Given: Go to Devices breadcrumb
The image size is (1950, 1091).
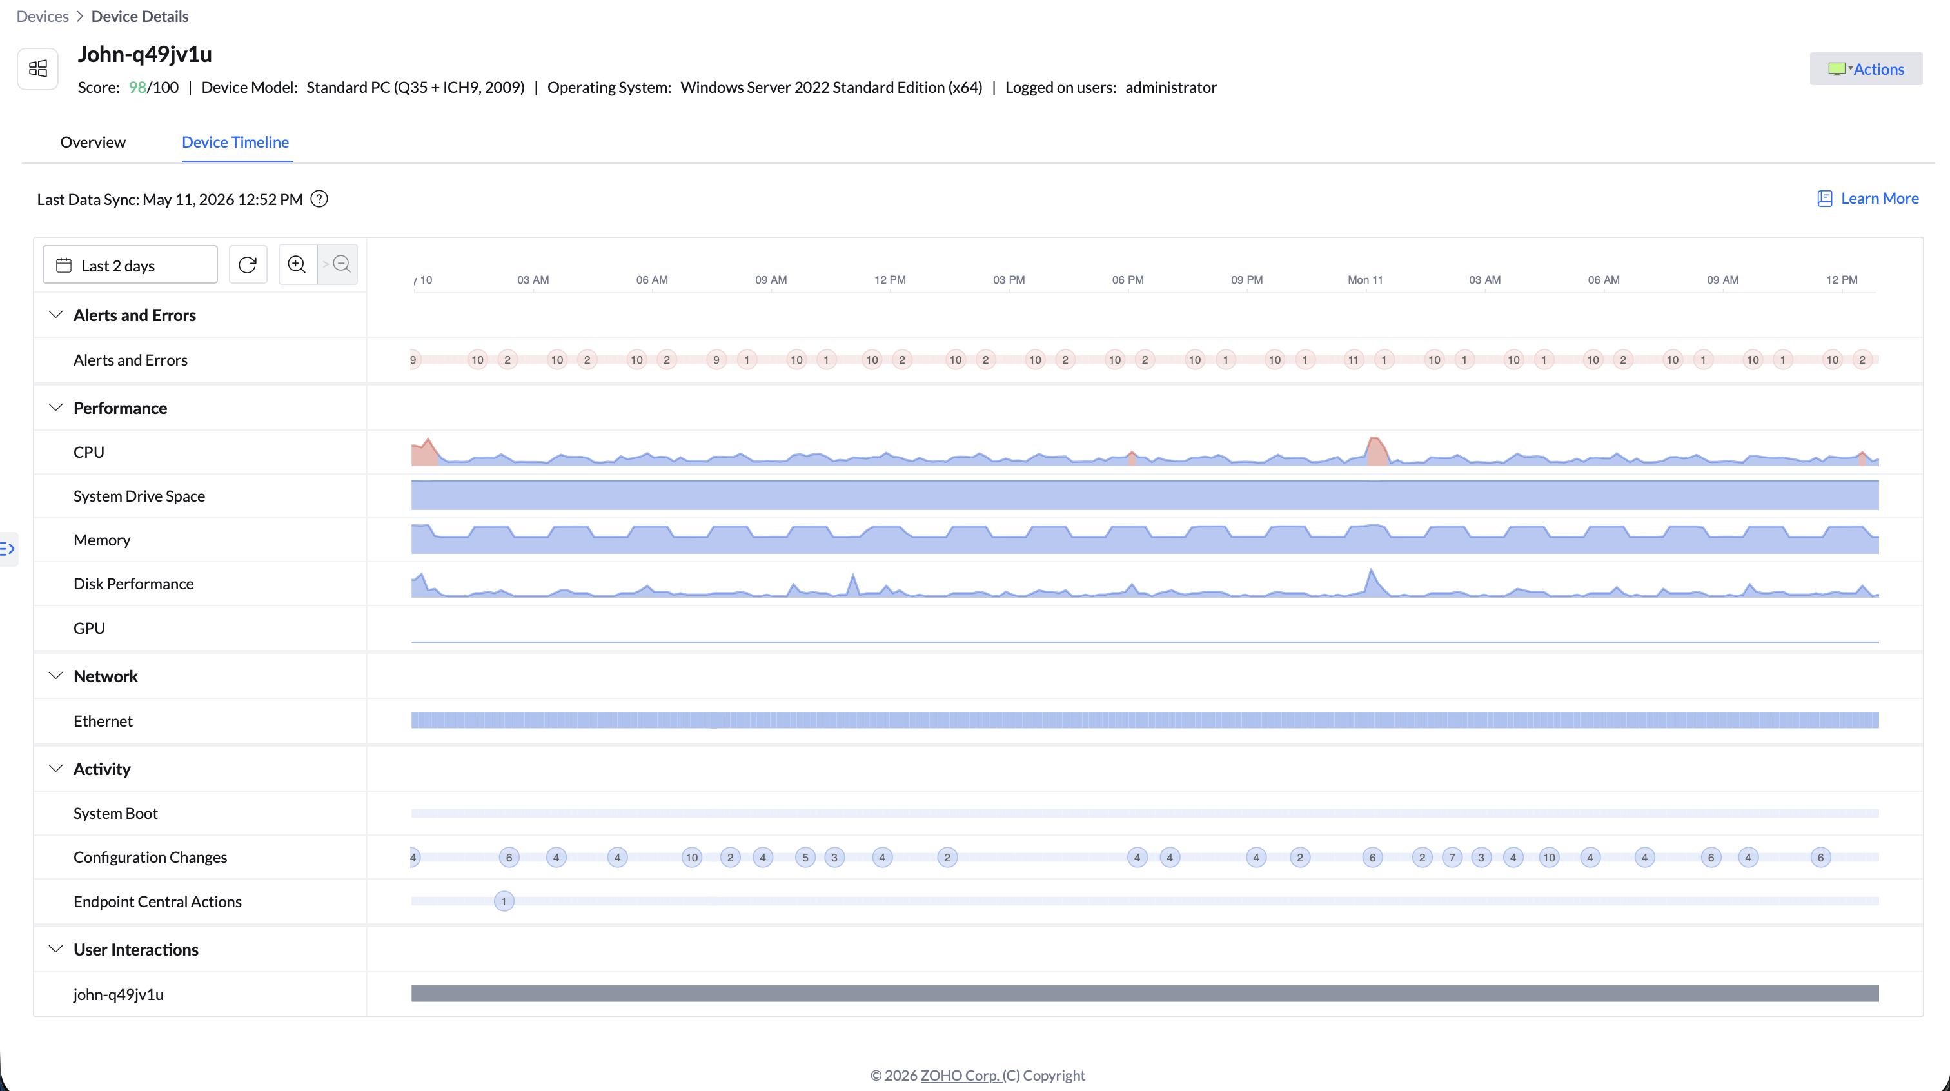Looking at the screenshot, I should coord(43,17).
